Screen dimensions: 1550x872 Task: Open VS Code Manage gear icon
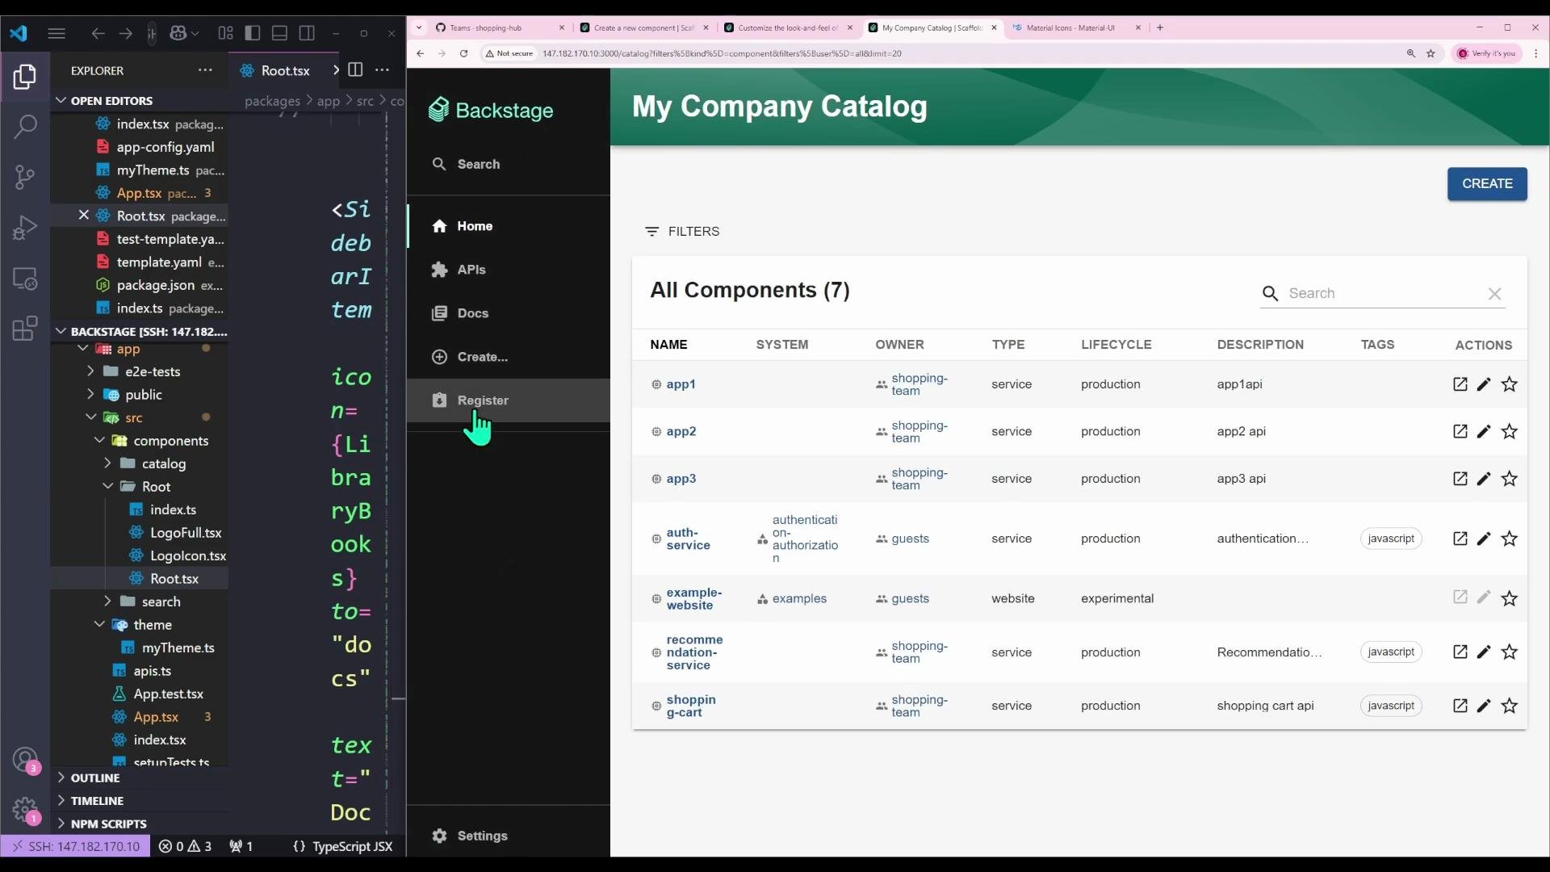coord(24,810)
